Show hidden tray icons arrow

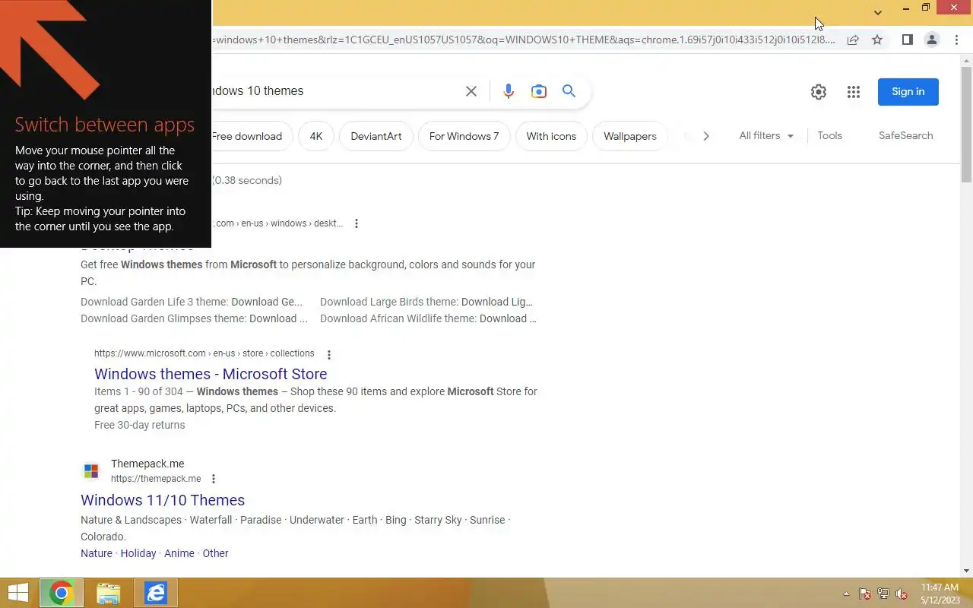(x=846, y=594)
